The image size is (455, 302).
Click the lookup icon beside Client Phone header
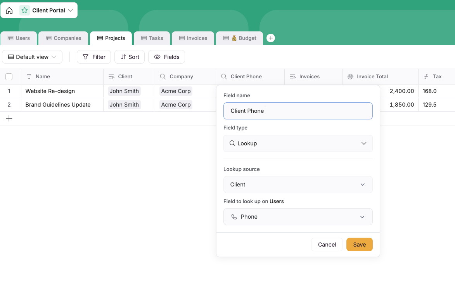[x=224, y=76]
